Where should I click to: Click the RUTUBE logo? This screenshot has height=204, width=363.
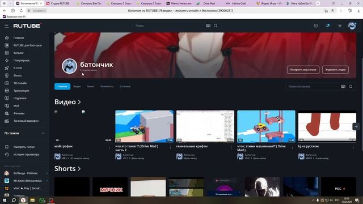27,25
